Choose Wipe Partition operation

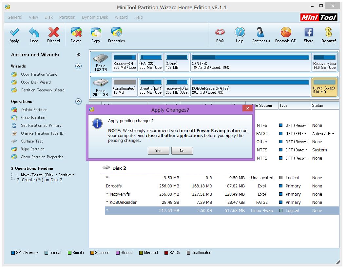(32, 149)
